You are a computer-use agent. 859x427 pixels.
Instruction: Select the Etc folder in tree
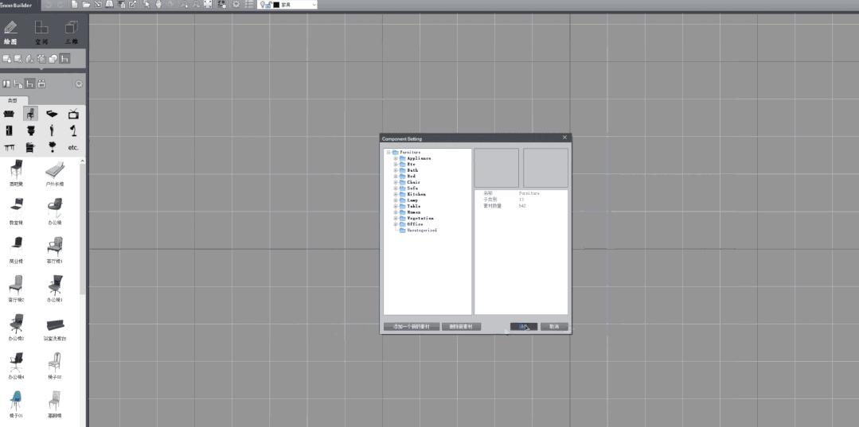408,165
